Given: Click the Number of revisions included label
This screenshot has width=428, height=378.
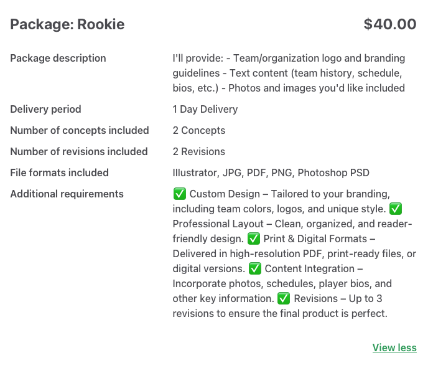Looking at the screenshot, I should tap(79, 151).
